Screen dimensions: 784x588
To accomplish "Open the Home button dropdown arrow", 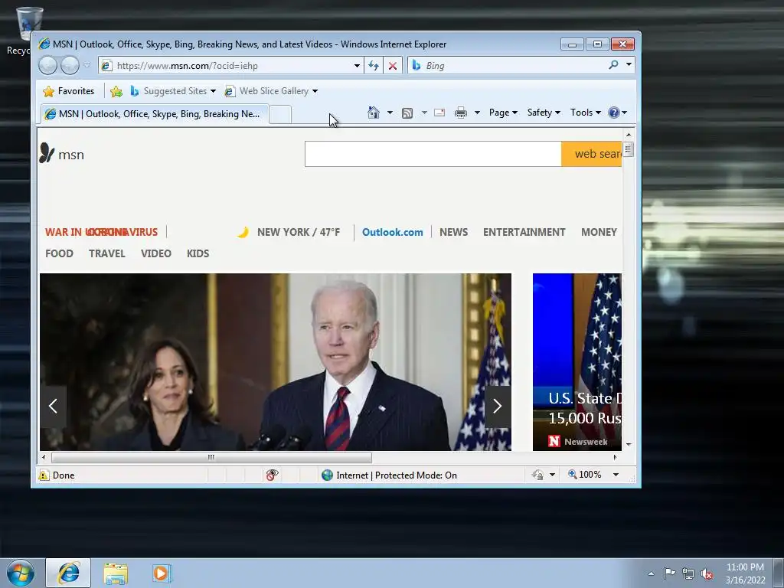I will click(390, 113).
